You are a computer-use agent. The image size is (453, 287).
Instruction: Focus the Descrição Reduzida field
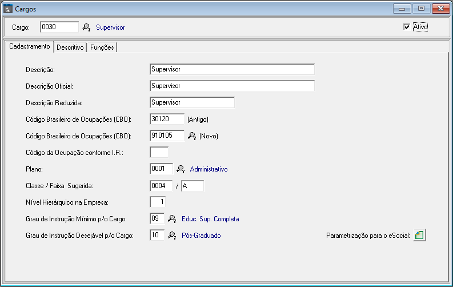click(x=192, y=102)
